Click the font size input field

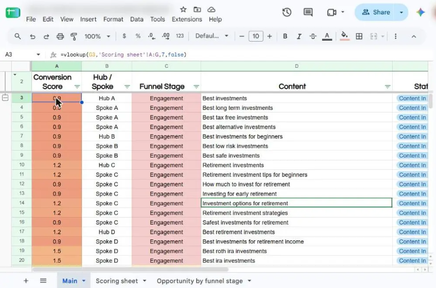[256, 36]
